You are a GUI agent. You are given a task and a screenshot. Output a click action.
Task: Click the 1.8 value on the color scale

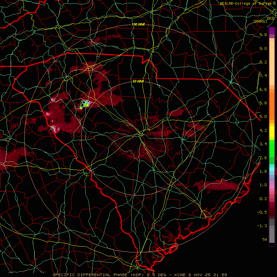coord(263,171)
